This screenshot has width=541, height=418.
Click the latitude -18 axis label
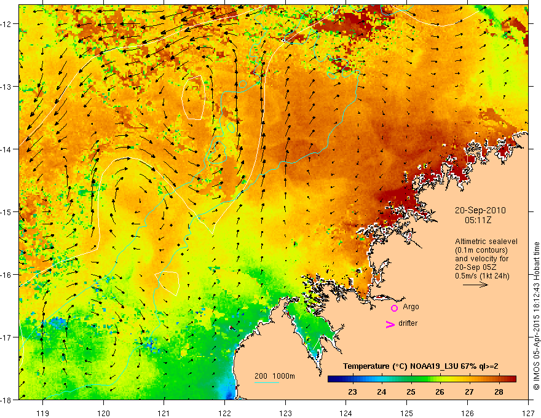6,400
